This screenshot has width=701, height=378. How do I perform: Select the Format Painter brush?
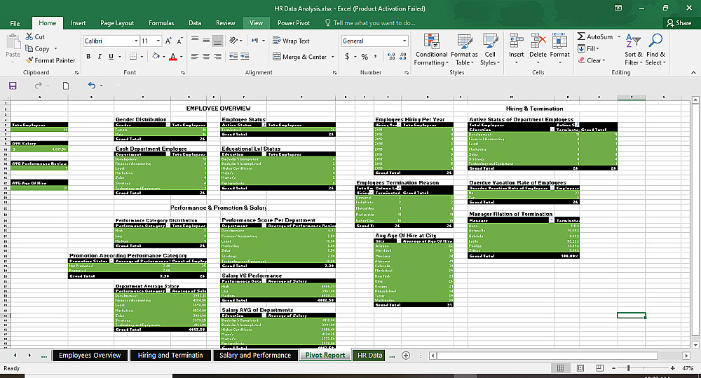(29, 60)
